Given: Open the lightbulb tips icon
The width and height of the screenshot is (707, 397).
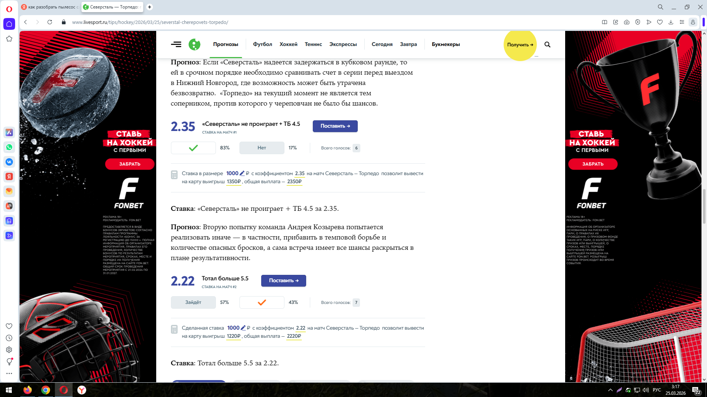Looking at the screenshot, I should pyautogui.click(x=9, y=362).
